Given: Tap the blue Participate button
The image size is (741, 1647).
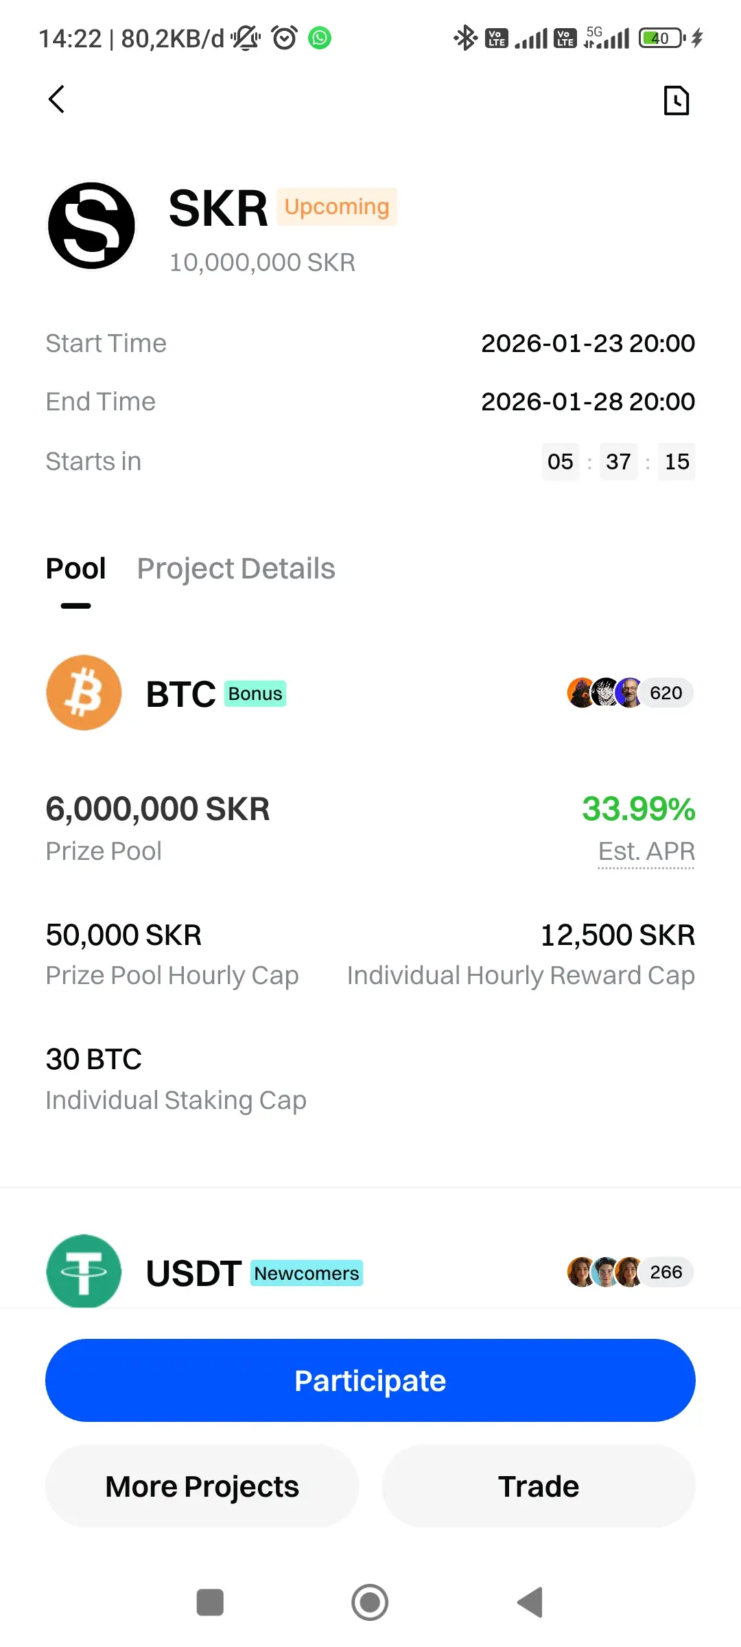Looking at the screenshot, I should (370, 1380).
